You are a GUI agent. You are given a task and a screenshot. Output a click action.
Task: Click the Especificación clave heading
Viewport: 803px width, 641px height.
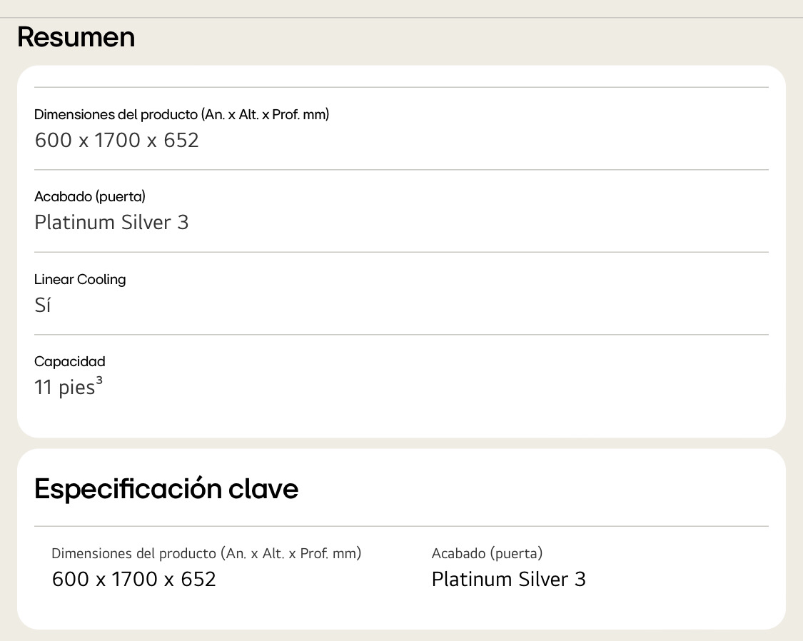pos(166,488)
